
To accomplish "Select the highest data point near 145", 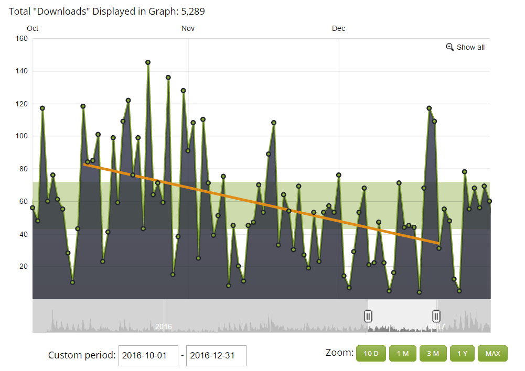I will coord(148,62).
